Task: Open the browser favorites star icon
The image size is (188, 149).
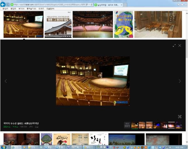Action: 182,5
